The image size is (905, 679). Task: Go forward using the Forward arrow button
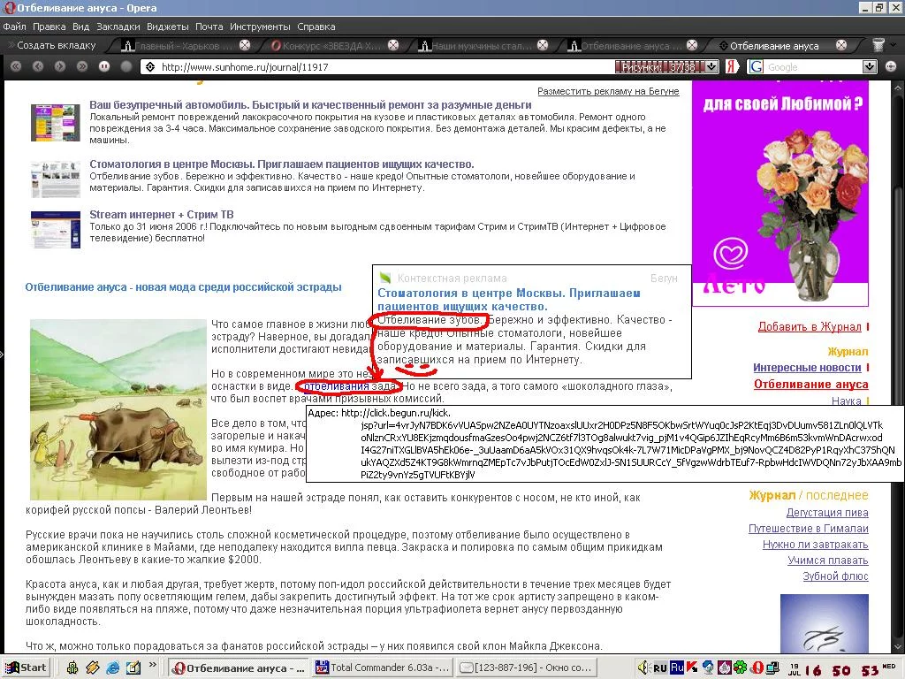tap(59, 66)
